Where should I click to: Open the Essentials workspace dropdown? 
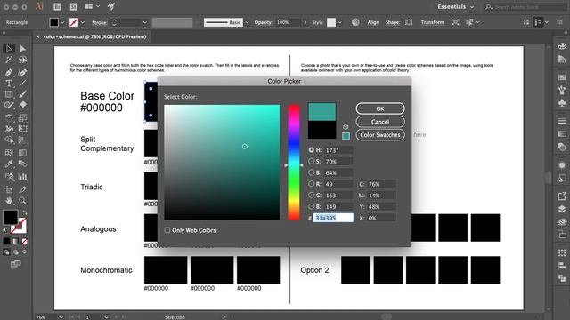(x=456, y=6)
